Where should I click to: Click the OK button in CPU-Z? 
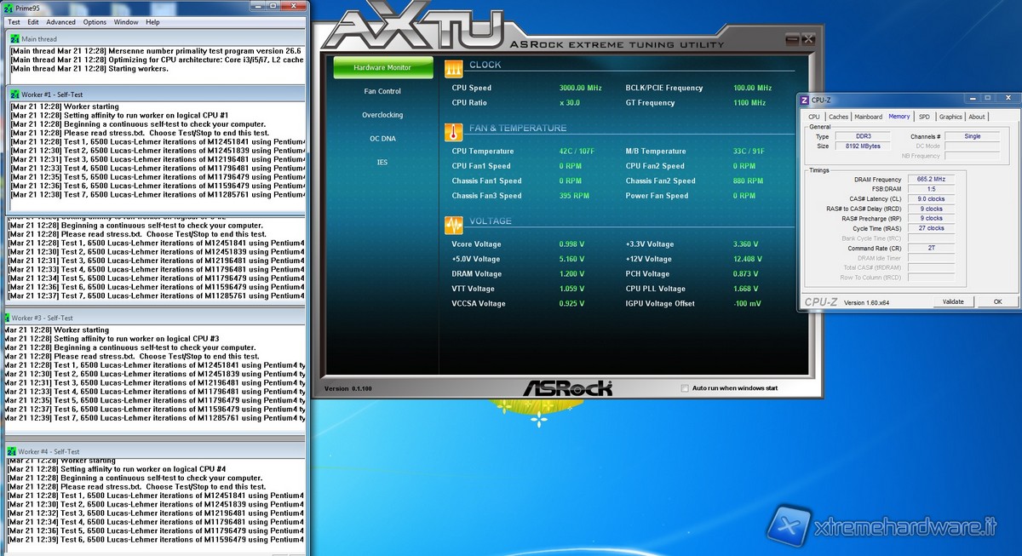pyautogui.click(x=997, y=301)
